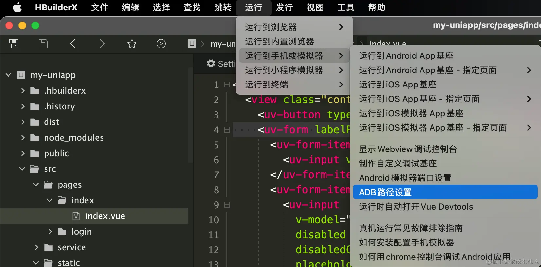Screen dimensions: 541x267
Task: Open the Apple menu
Action: (x=17, y=7)
